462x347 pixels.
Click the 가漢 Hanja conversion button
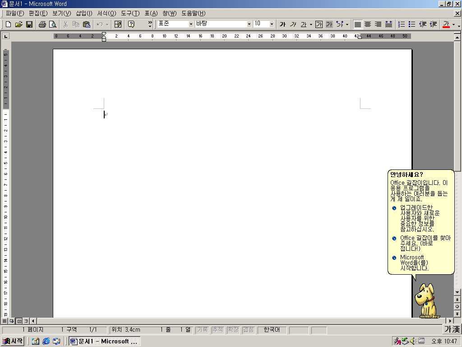click(x=452, y=329)
